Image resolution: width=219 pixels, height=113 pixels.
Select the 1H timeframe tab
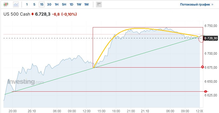(x=57, y=4)
